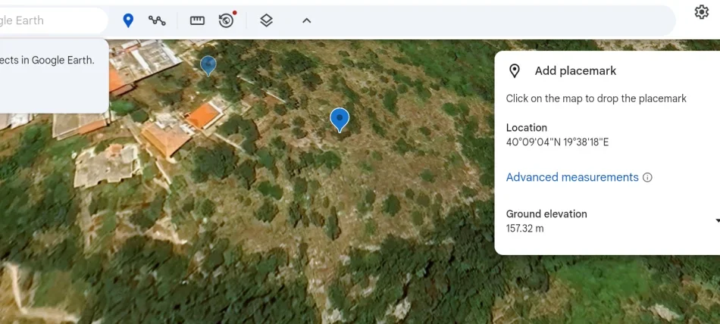
Task: Click the Add placemark panel title
Action: click(575, 71)
